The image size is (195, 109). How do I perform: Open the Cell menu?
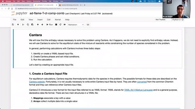coord(49,20)
